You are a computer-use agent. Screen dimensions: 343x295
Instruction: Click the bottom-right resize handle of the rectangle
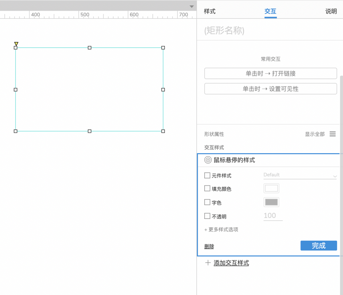(163, 131)
